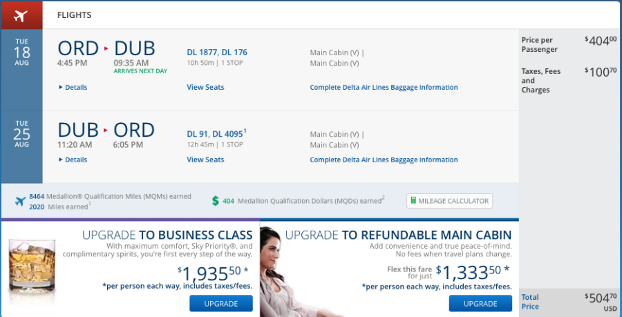Viewport: 622px width, 317px height.
Task: Open baggage information for Aug 18 flight
Action: pos(384,87)
